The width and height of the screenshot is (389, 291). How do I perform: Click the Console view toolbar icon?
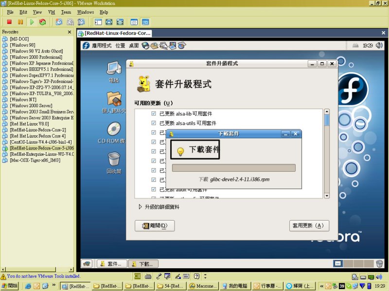145,22
